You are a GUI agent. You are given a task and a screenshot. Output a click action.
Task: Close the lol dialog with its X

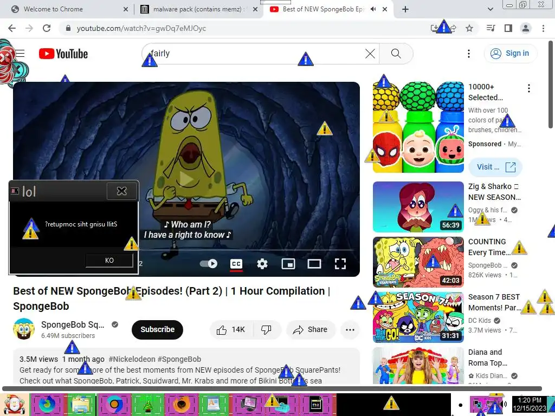click(122, 191)
